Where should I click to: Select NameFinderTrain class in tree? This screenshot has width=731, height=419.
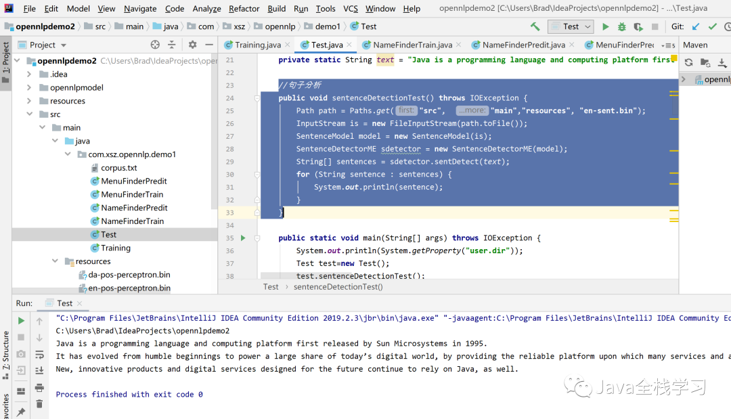tap(133, 221)
